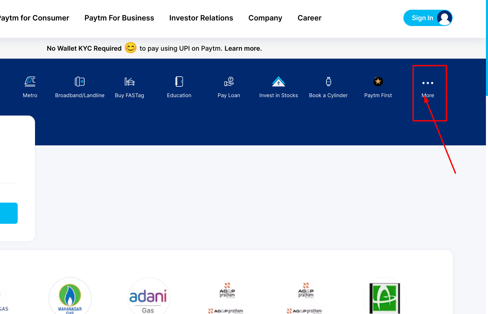Screen dimensions: 488x314
Task: Expand the Company menu
Action: (x=265, y=18)
